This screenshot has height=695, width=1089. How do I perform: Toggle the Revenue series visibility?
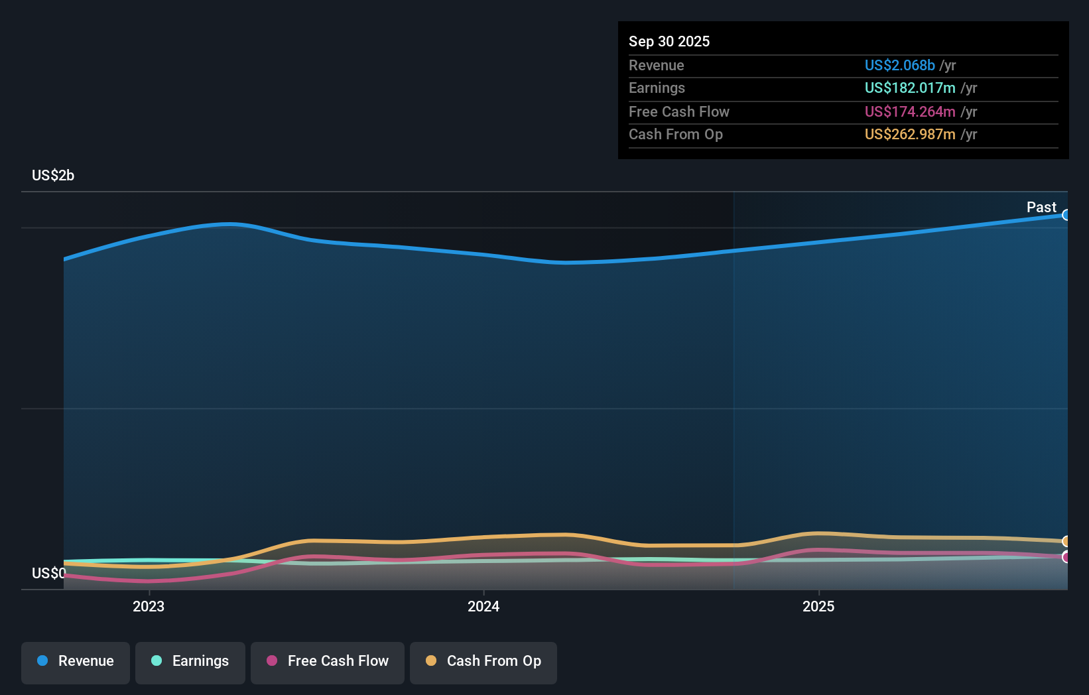tap(75, 661)
